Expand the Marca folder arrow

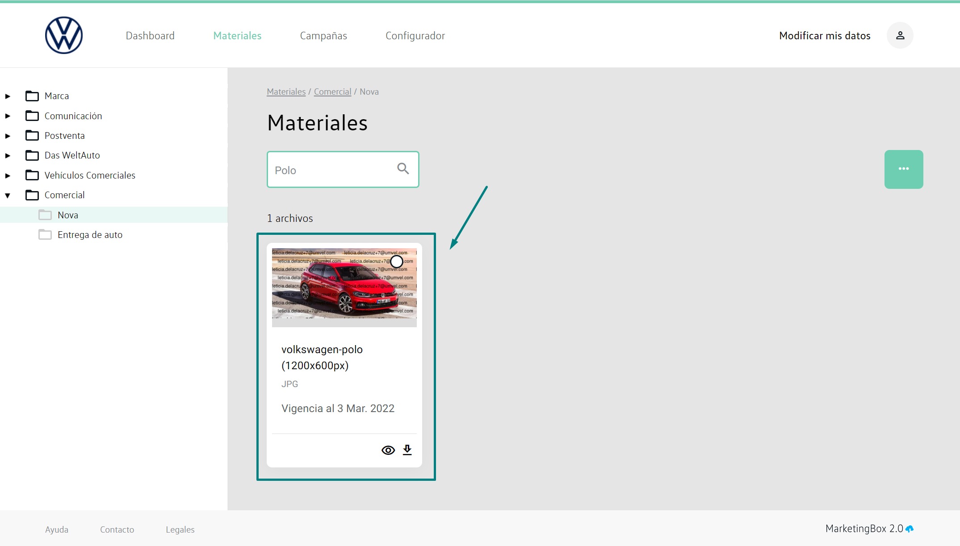(x=8, y=96)
